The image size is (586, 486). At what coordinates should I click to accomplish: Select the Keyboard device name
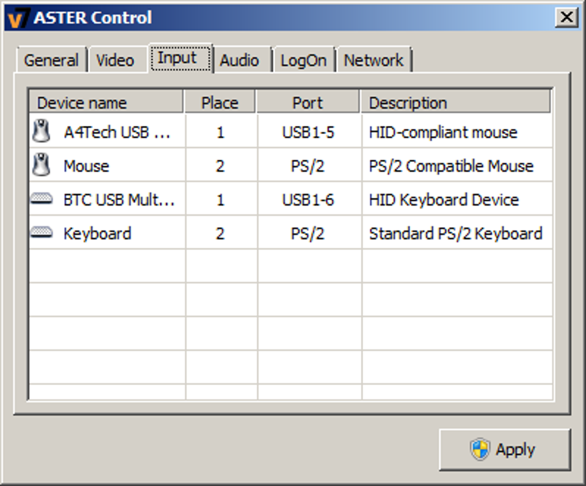(x=98, y=233)
